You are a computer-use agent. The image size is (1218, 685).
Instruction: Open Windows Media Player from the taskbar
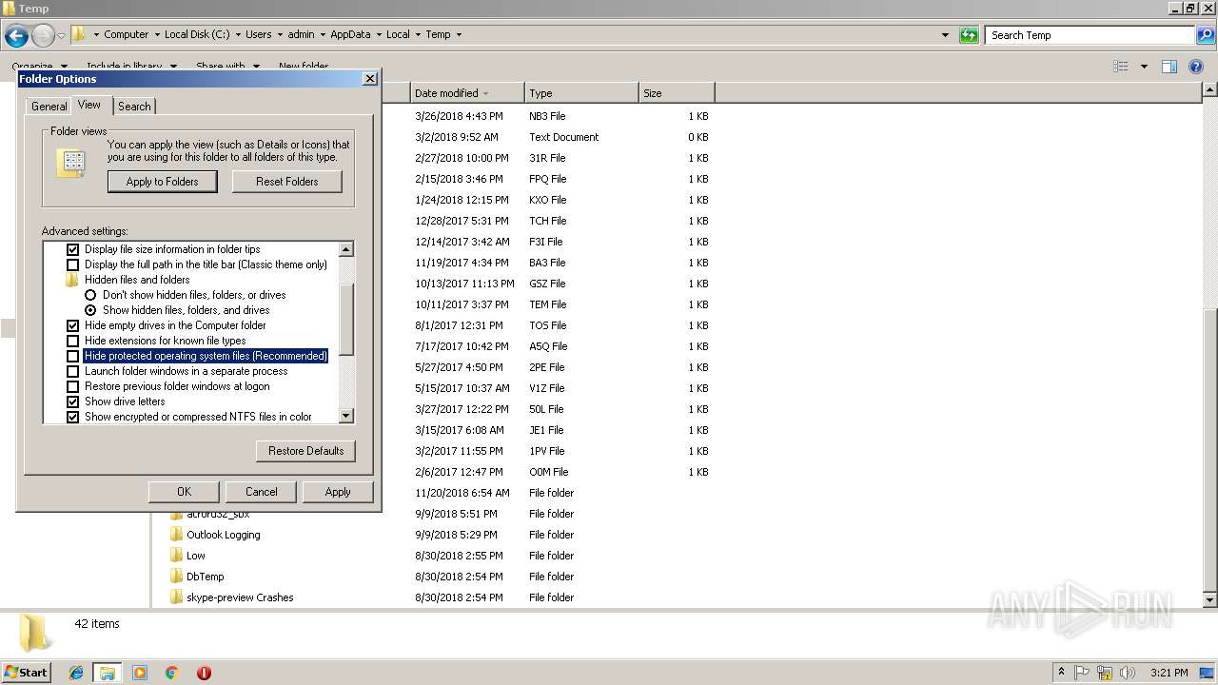(x=140, y=673)
